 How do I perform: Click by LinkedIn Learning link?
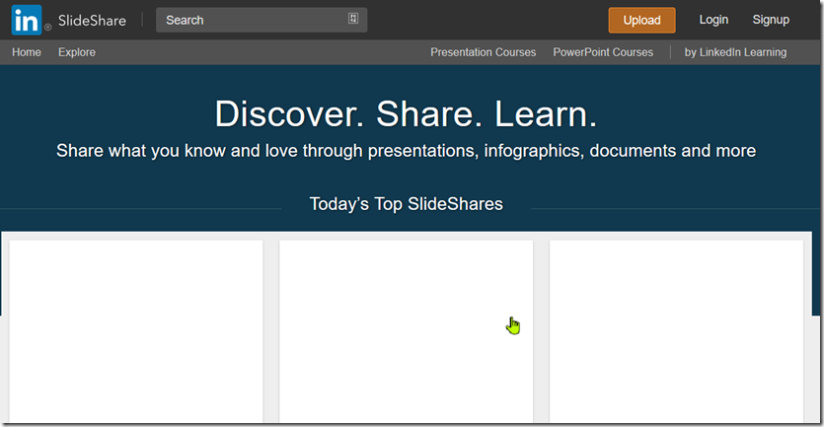pos(735,52)
